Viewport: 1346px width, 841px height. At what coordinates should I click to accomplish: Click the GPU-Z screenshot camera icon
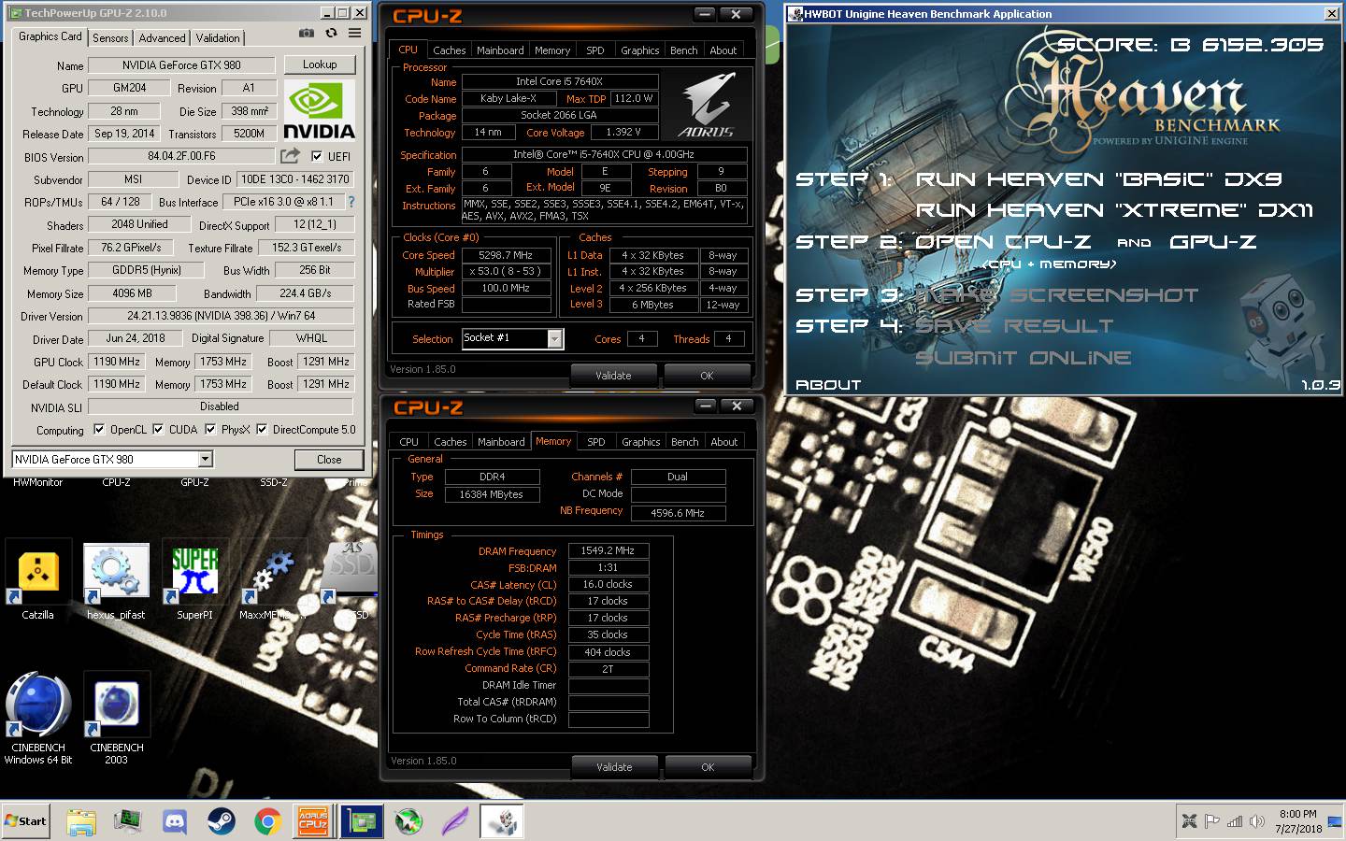(306, 33)
